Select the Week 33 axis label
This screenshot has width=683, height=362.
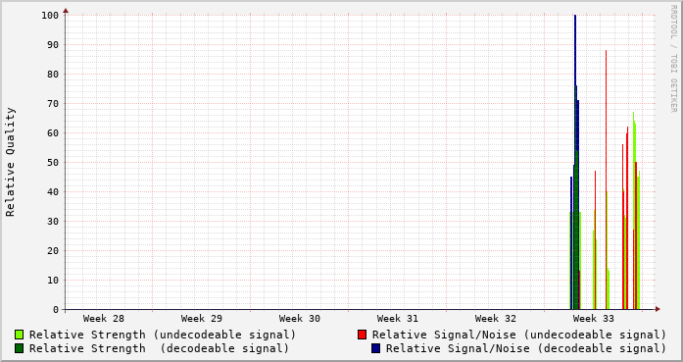click(x=594, y=319)
